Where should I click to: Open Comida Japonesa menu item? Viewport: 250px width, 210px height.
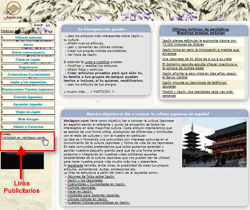(28, 97)
